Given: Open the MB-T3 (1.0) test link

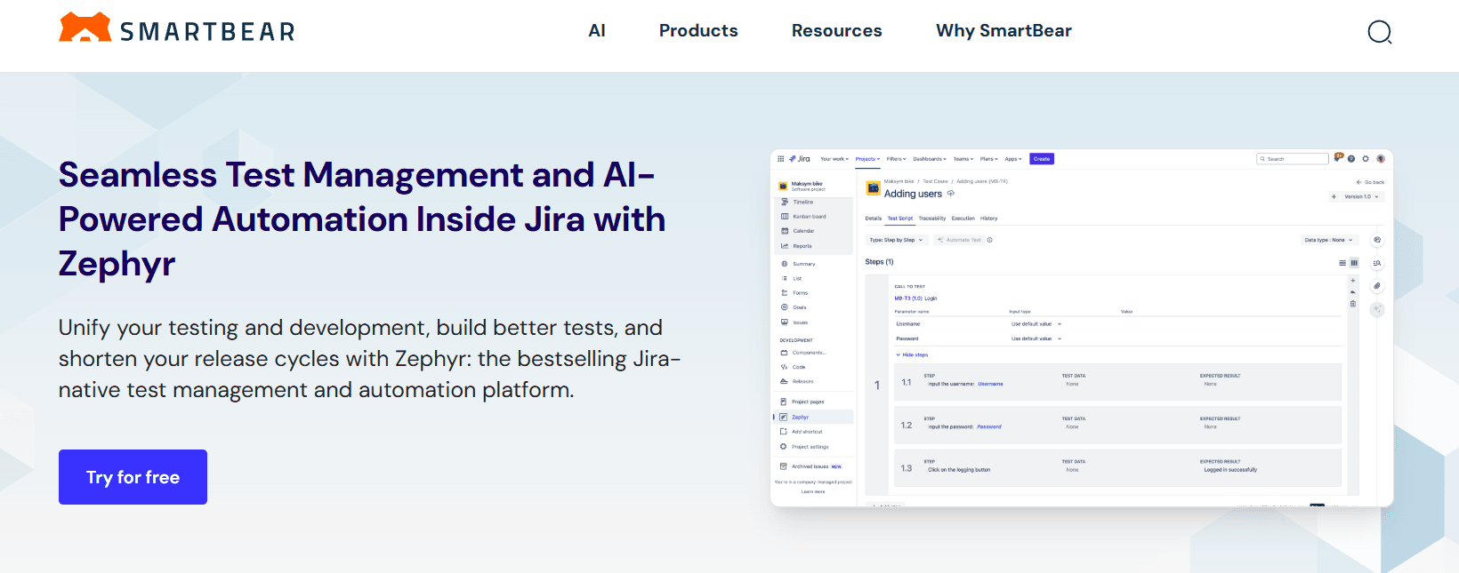Looking at the screenshot, I should 908,298.
